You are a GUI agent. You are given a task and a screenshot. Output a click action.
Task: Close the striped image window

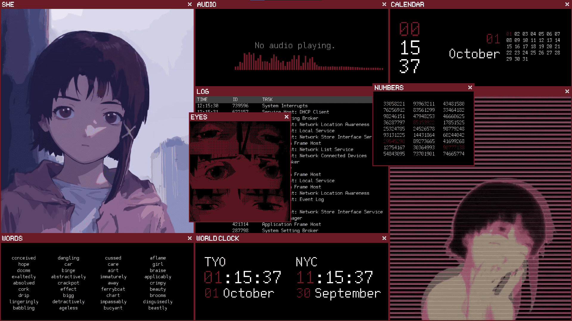(x=567, y=92)
